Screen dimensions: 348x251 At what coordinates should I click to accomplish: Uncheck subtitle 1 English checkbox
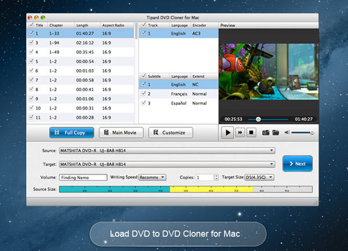[144, 84]
